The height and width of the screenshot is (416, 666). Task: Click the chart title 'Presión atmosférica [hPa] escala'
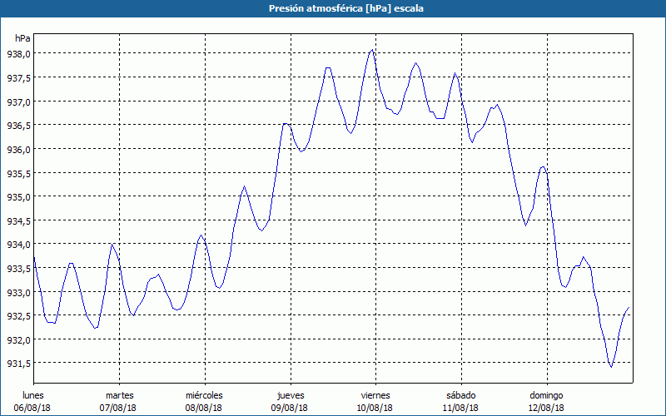tap(346, 8)
